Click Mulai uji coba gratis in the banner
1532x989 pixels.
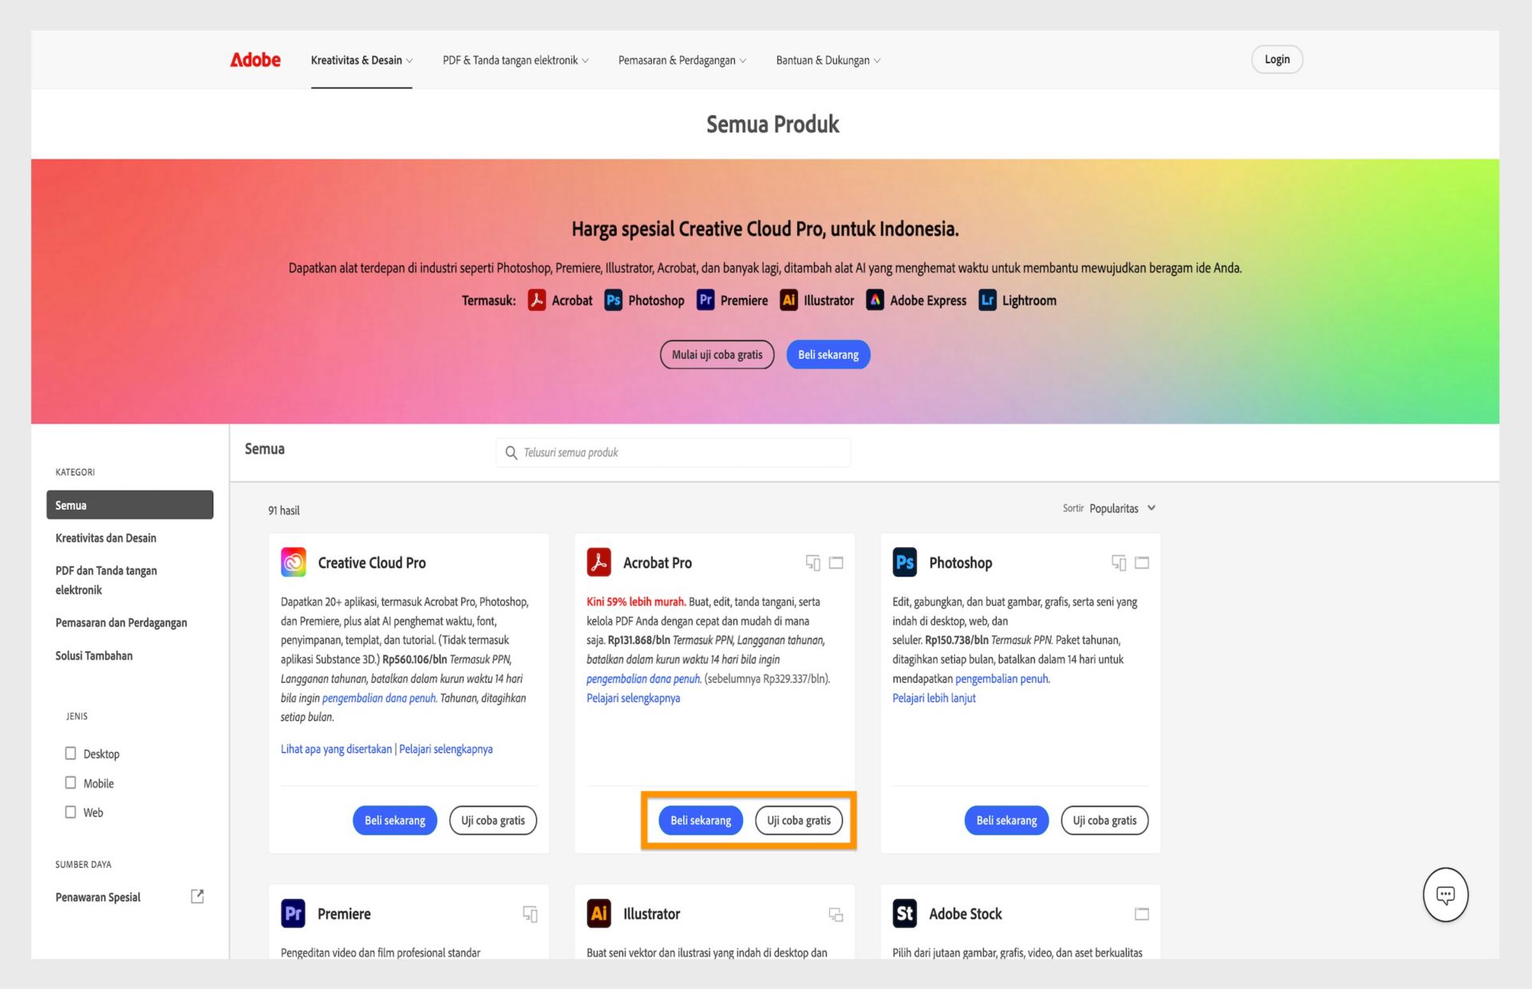tap(716, 354)
